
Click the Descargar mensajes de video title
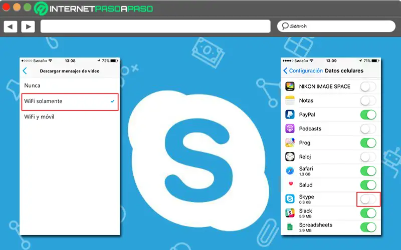tap(70, 71)
